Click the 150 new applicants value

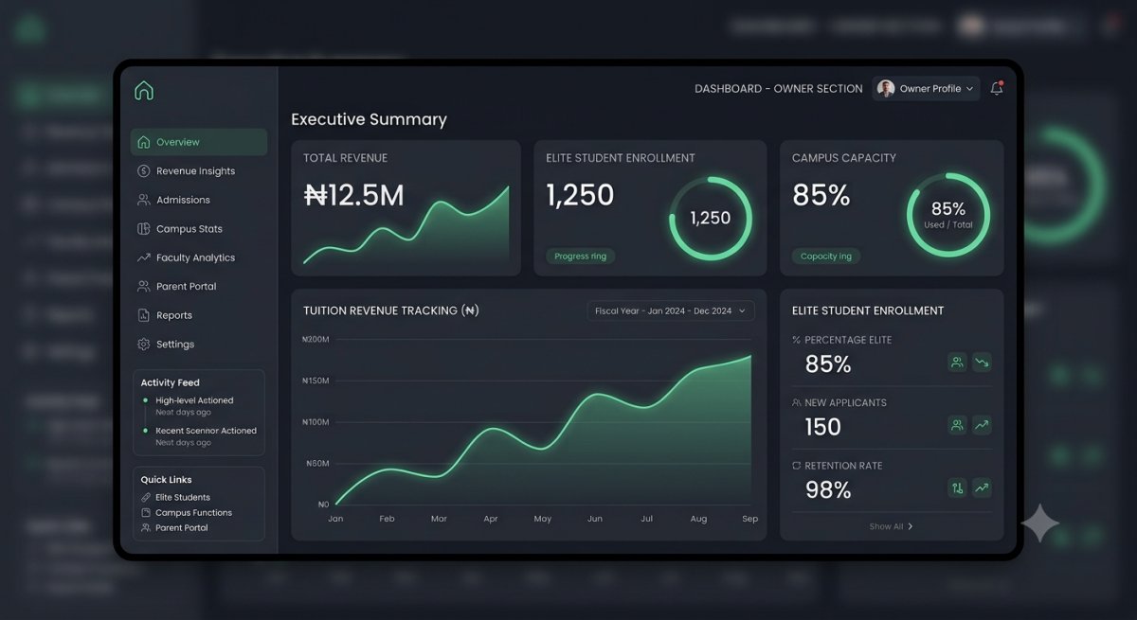pyautogui.click(x=822, y=427)
